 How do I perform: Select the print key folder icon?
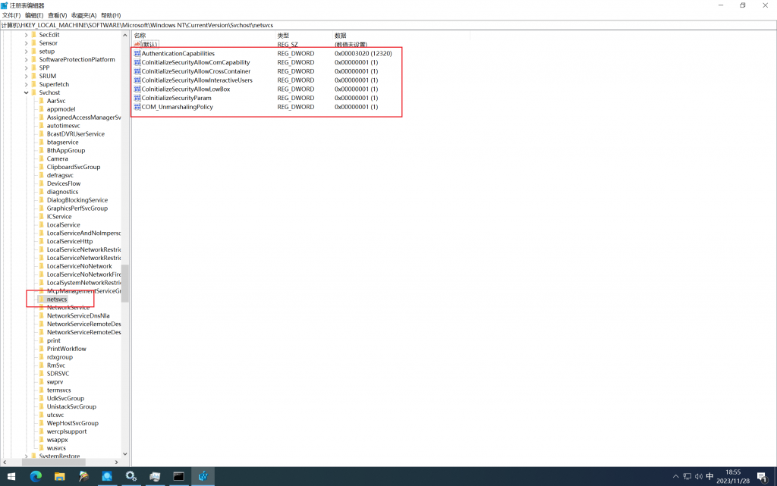tap(42, 340)
